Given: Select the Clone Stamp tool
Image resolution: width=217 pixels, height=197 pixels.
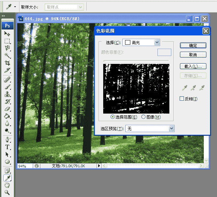Looking at the screenshot, I should 7,94.
